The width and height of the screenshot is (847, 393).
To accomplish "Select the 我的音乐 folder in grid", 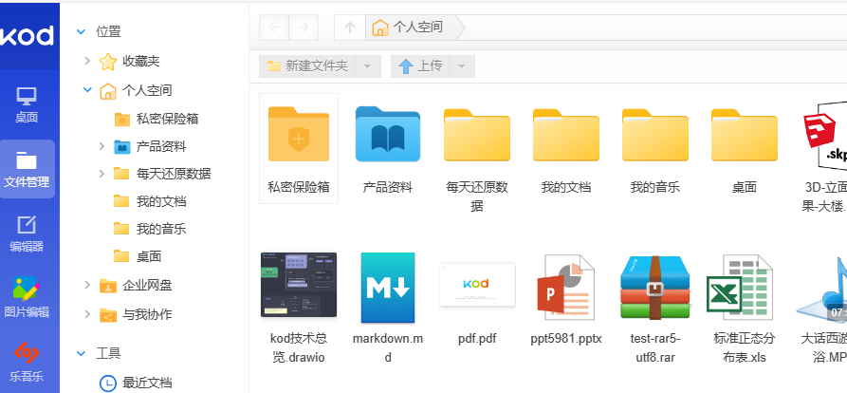I will [655, 135].
